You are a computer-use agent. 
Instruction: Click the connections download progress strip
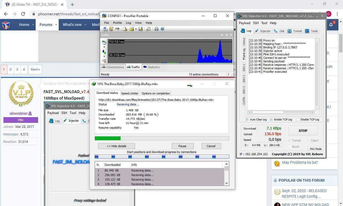(162, 157)
